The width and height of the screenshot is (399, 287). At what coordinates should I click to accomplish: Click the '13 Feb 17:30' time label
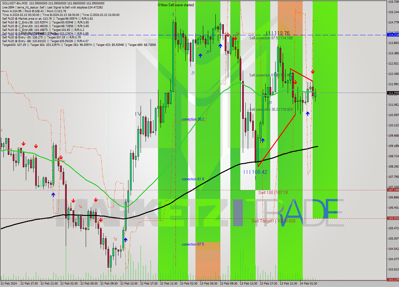[269, 284]
